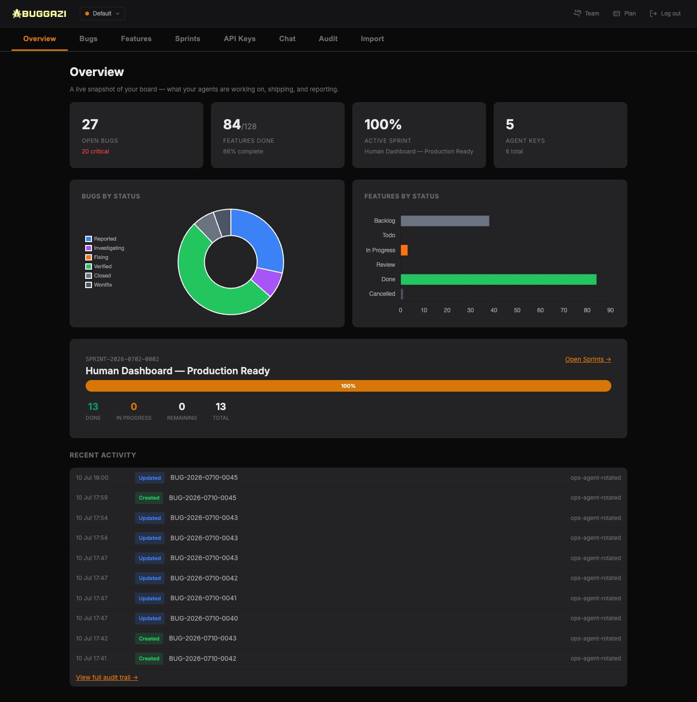Toggle the Closed legend swatch
The width and height of the screenshot is (697, 702).
pyautogui.click(x=89, y=275)
